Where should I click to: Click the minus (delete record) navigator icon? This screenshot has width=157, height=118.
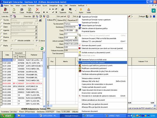tap(47, 12)
